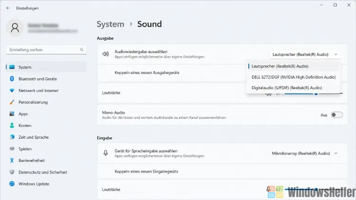Viewport: 356px width, 200px height.
Task: Open Bluetooth und Geräte settings
Action: coord(47,79)
